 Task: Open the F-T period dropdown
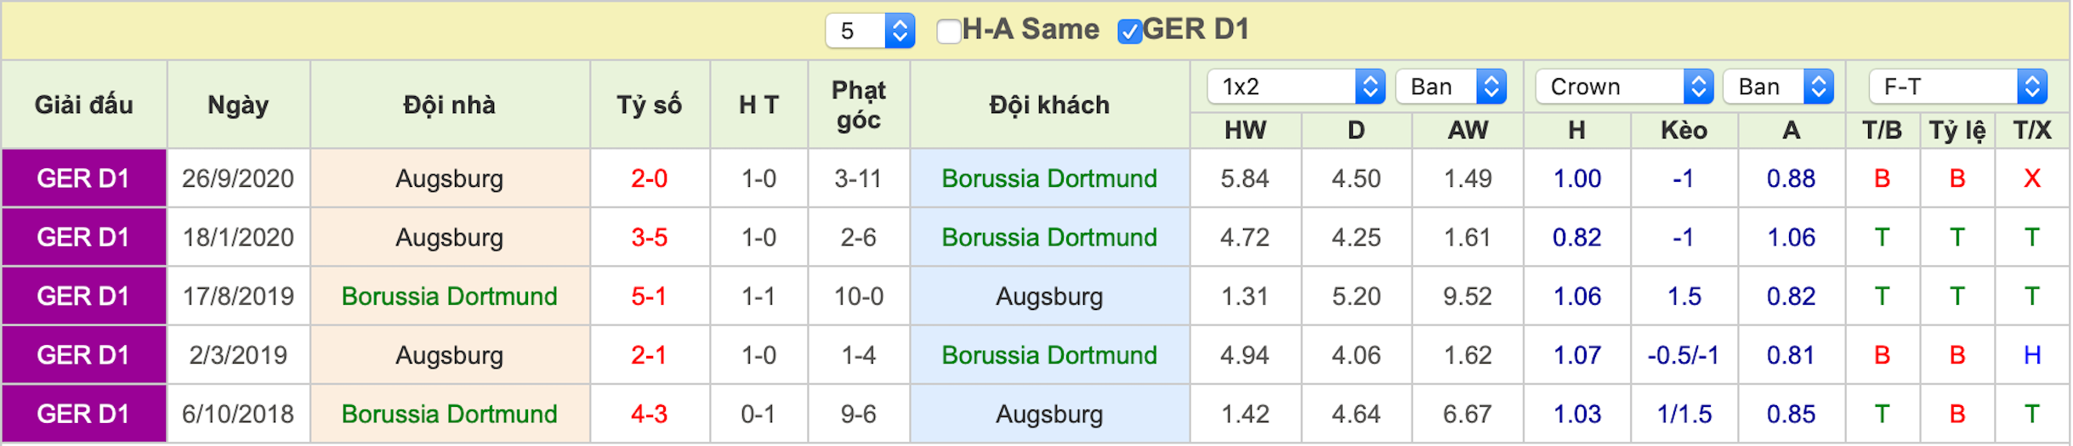click(x=1957, y=87)
